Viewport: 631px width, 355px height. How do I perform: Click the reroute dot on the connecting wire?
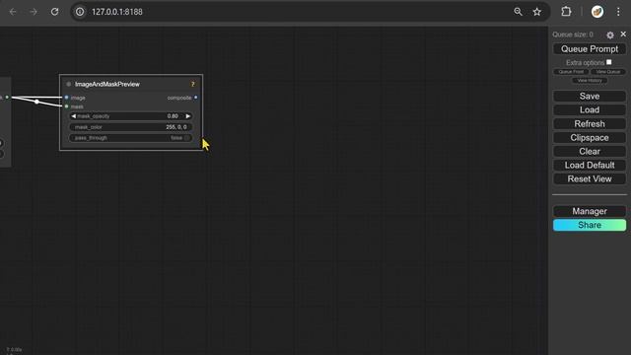tap(36, 102)
